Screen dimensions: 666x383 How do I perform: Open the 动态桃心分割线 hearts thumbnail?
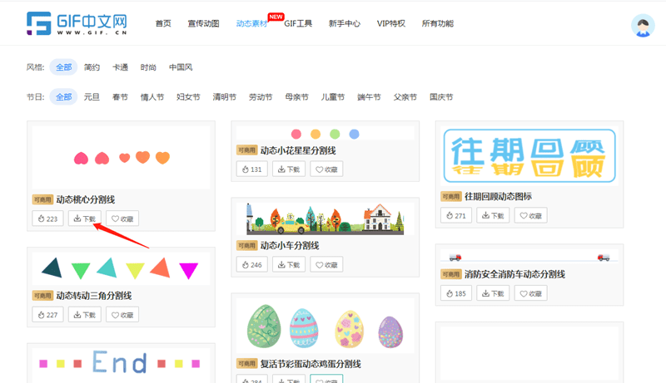pos(121,157)
